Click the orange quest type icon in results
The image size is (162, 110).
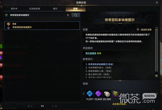point(8,24)
